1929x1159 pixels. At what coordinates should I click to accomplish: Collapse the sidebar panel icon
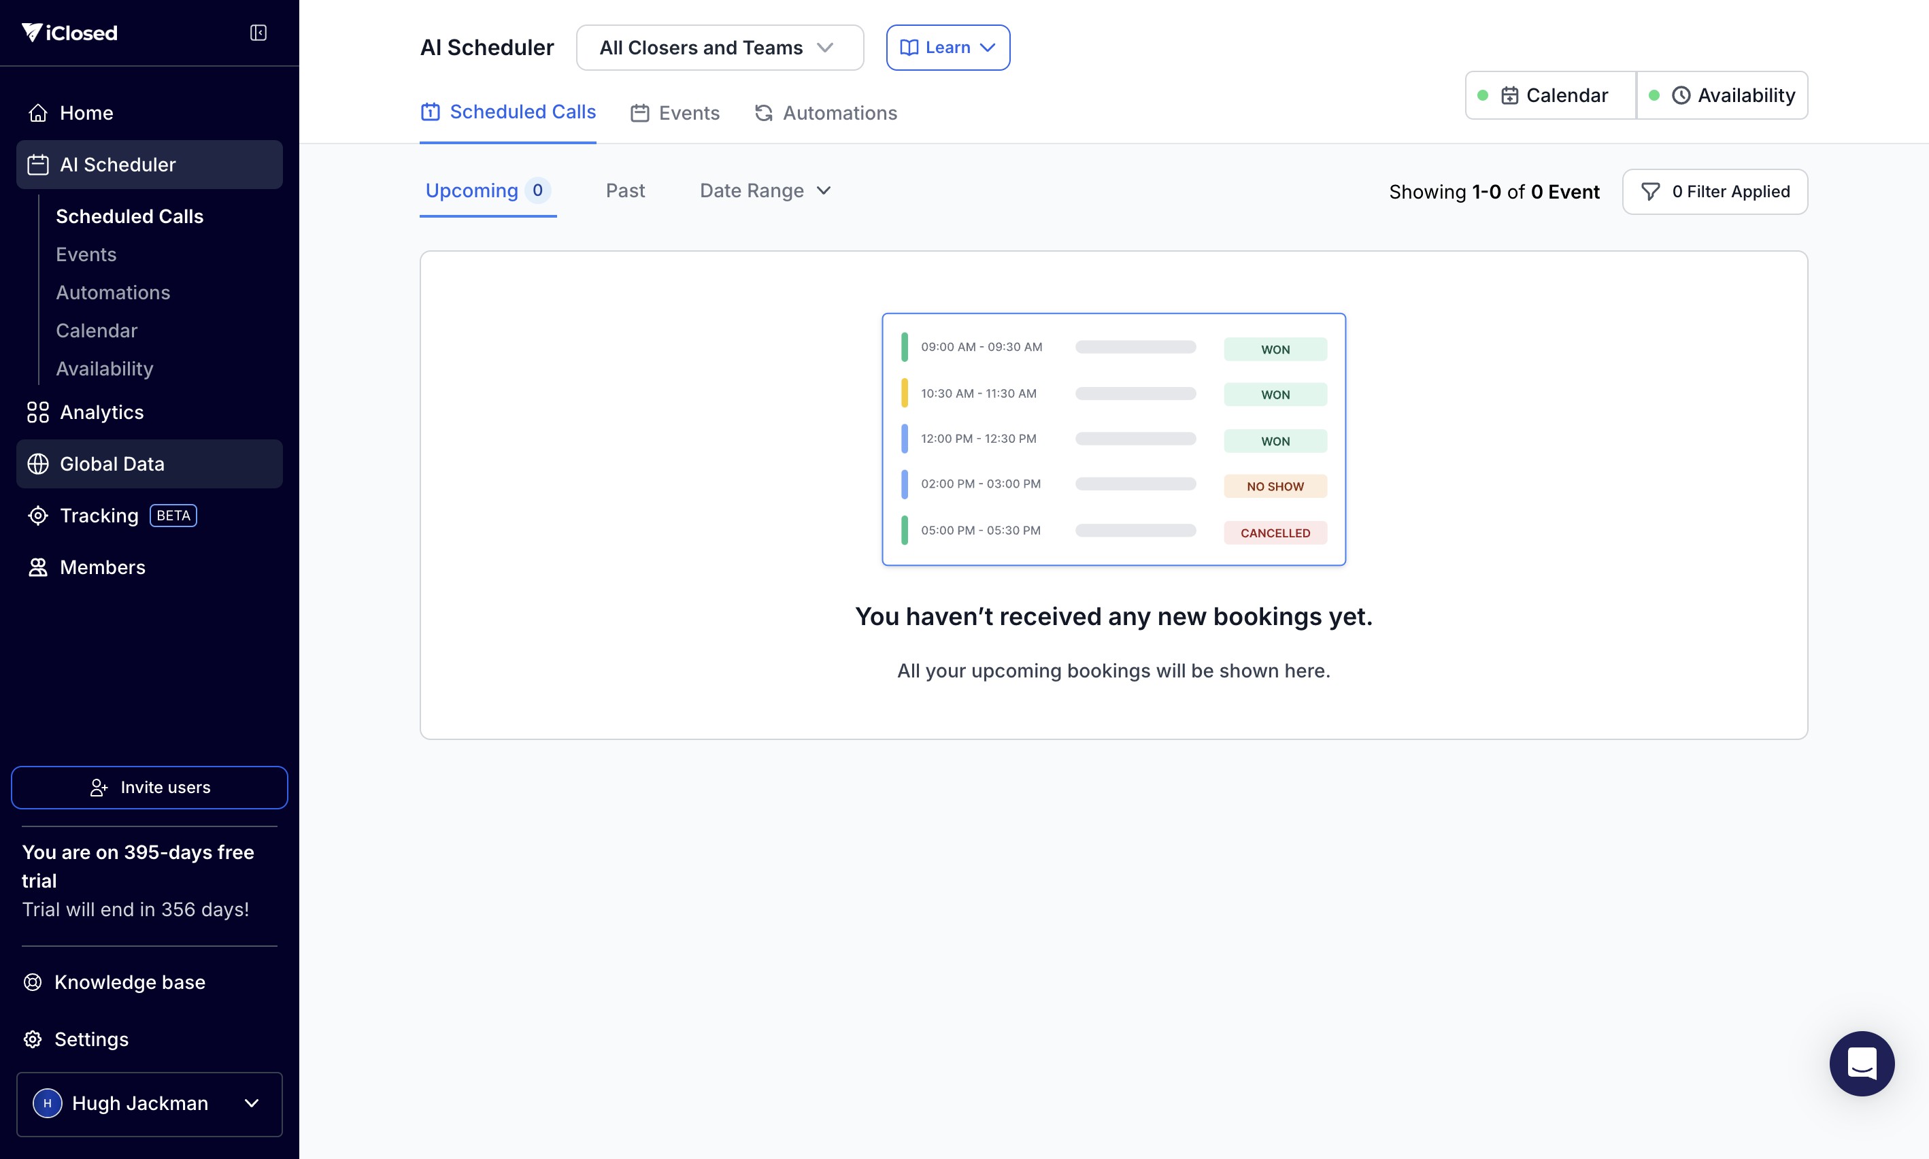pyautogui.click(x=258, y=32)
